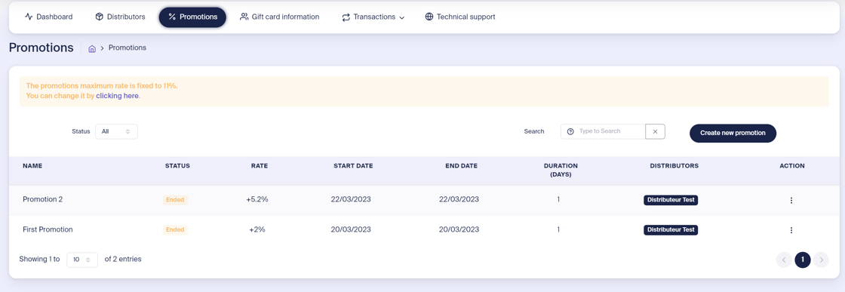Screen dimensions: 845x292
Task: Select the Promotions tab
Action: (x=192, y=17)
